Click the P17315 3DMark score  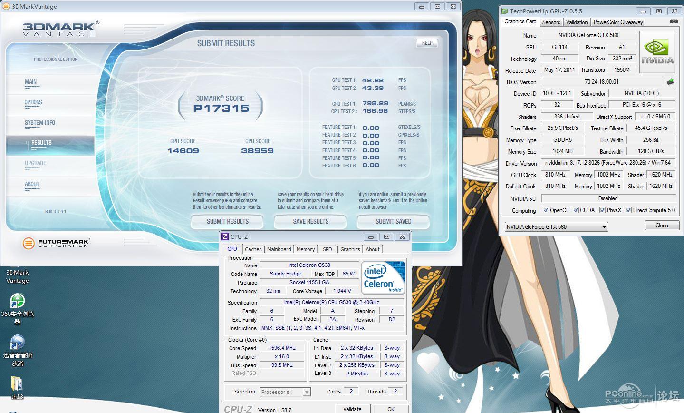tap(221, 108)
